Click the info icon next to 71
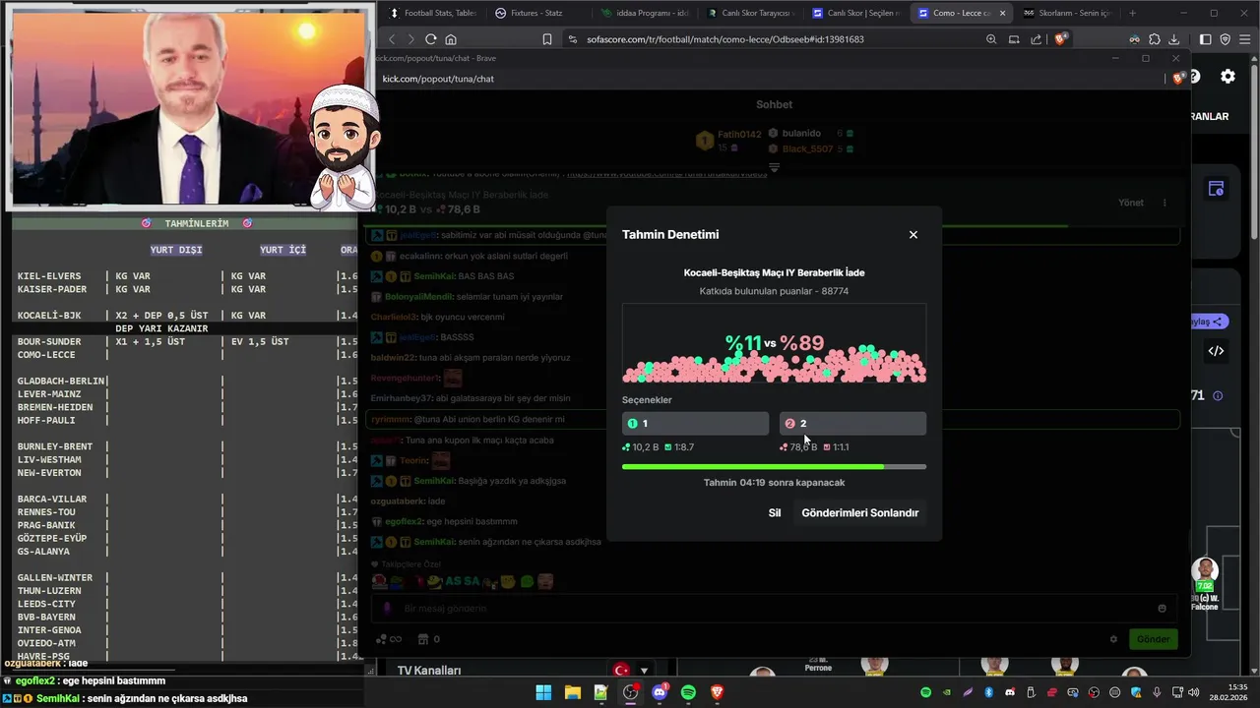 (x=1218, y=395)
